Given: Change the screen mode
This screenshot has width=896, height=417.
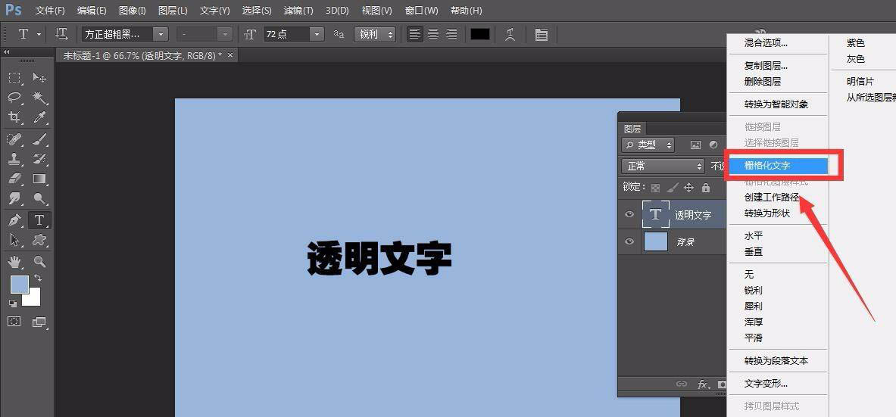Looking at the screenshot, I should [39, 322].
